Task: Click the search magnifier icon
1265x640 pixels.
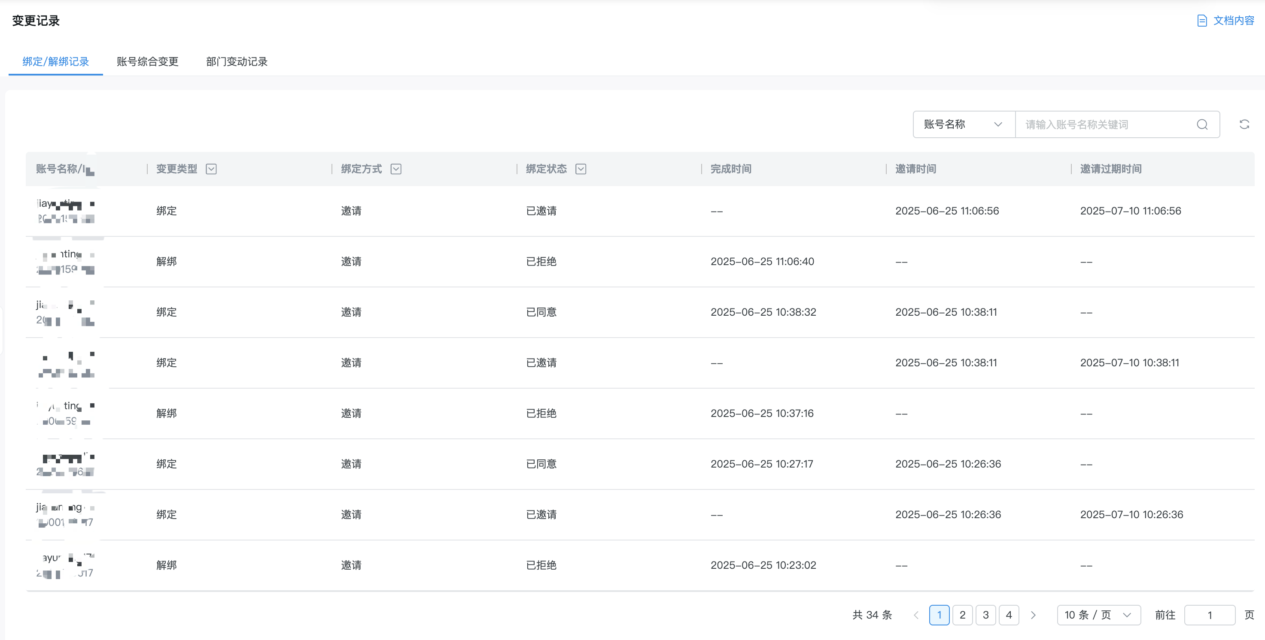Action: click(1201, 124)
